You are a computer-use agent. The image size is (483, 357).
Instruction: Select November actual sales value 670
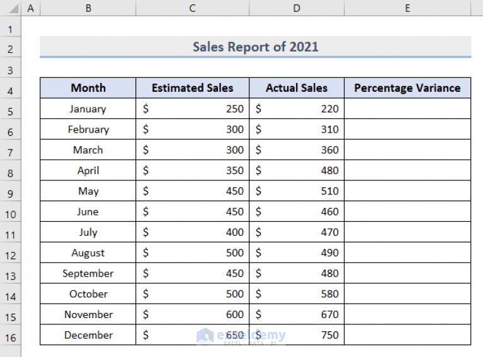click(x=297, y=314)
